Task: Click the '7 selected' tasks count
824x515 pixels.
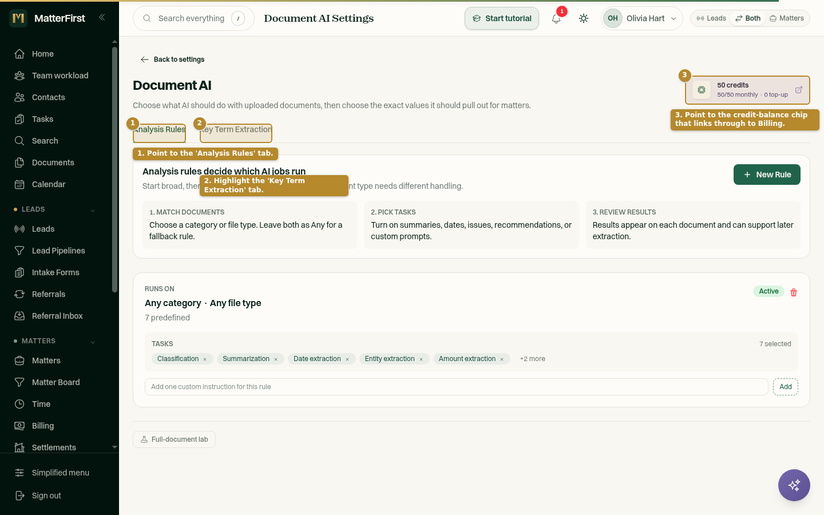Action: pyautogui.click(x=775, y=344)
